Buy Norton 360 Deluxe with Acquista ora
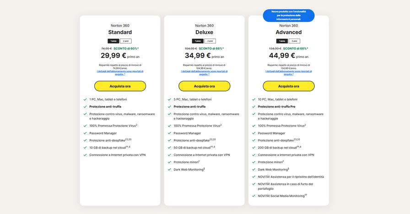Image resolution: width=410 pixels, height=214 pixels. point(204,86)
